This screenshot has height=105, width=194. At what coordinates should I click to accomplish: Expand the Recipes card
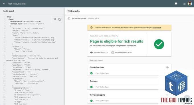click(x=129, y=81)
